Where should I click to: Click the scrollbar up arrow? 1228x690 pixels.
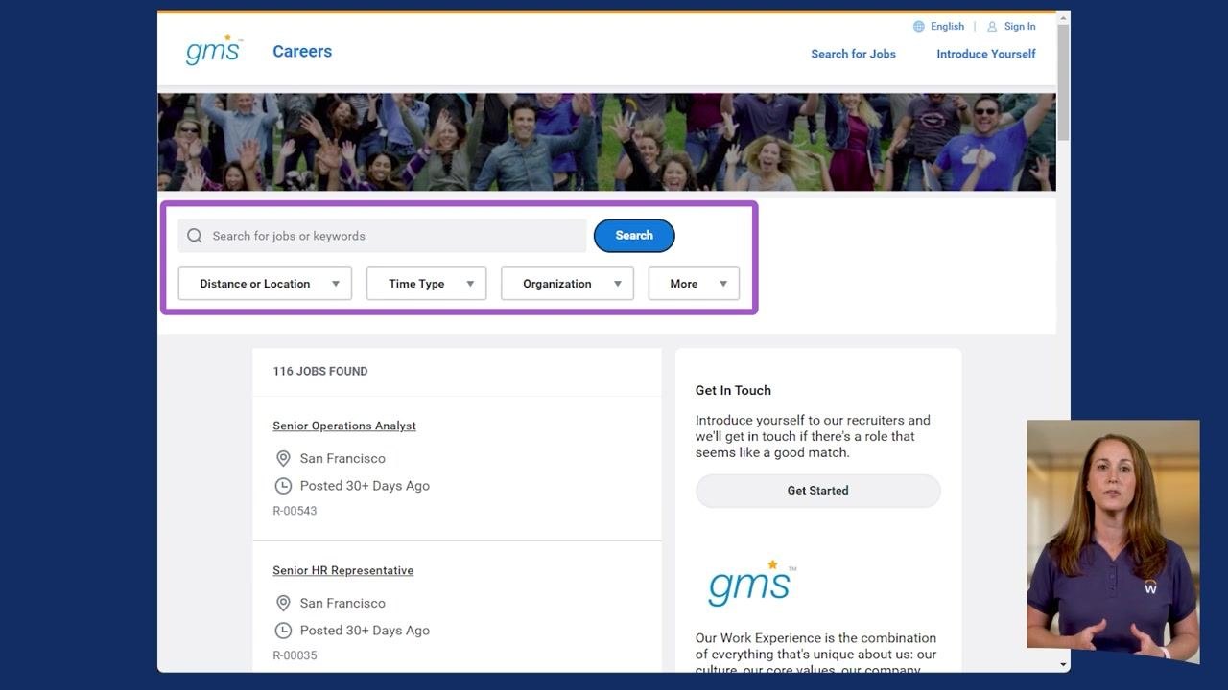1063,18
